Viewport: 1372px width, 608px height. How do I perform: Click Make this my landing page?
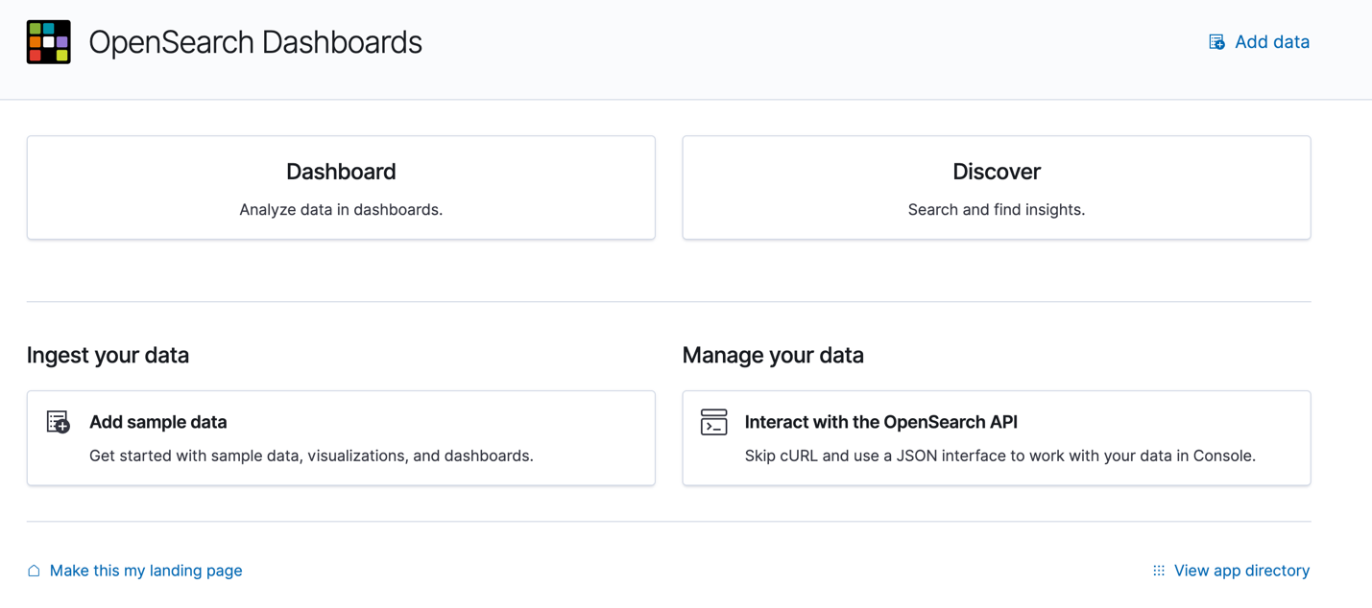(x=146, y=571)
